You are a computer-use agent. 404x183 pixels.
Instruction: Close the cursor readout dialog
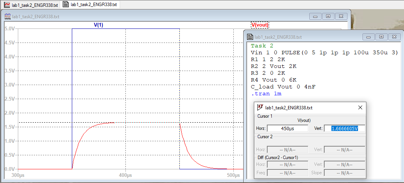[x=360, y=107]
